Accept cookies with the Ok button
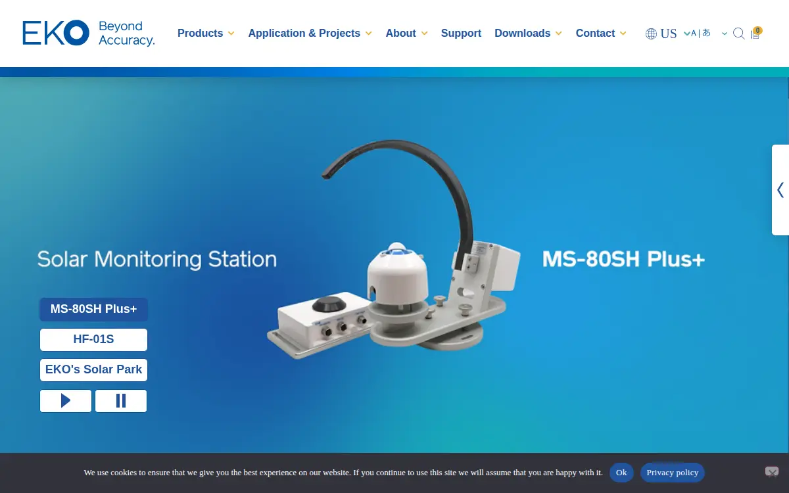Image resolution: width=789 pixels, height=493 pixels. pyautogui.click(x=621, y=473)
